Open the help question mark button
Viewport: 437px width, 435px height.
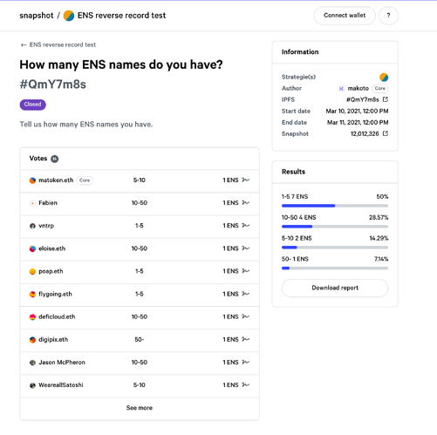[x=388, y=16]
